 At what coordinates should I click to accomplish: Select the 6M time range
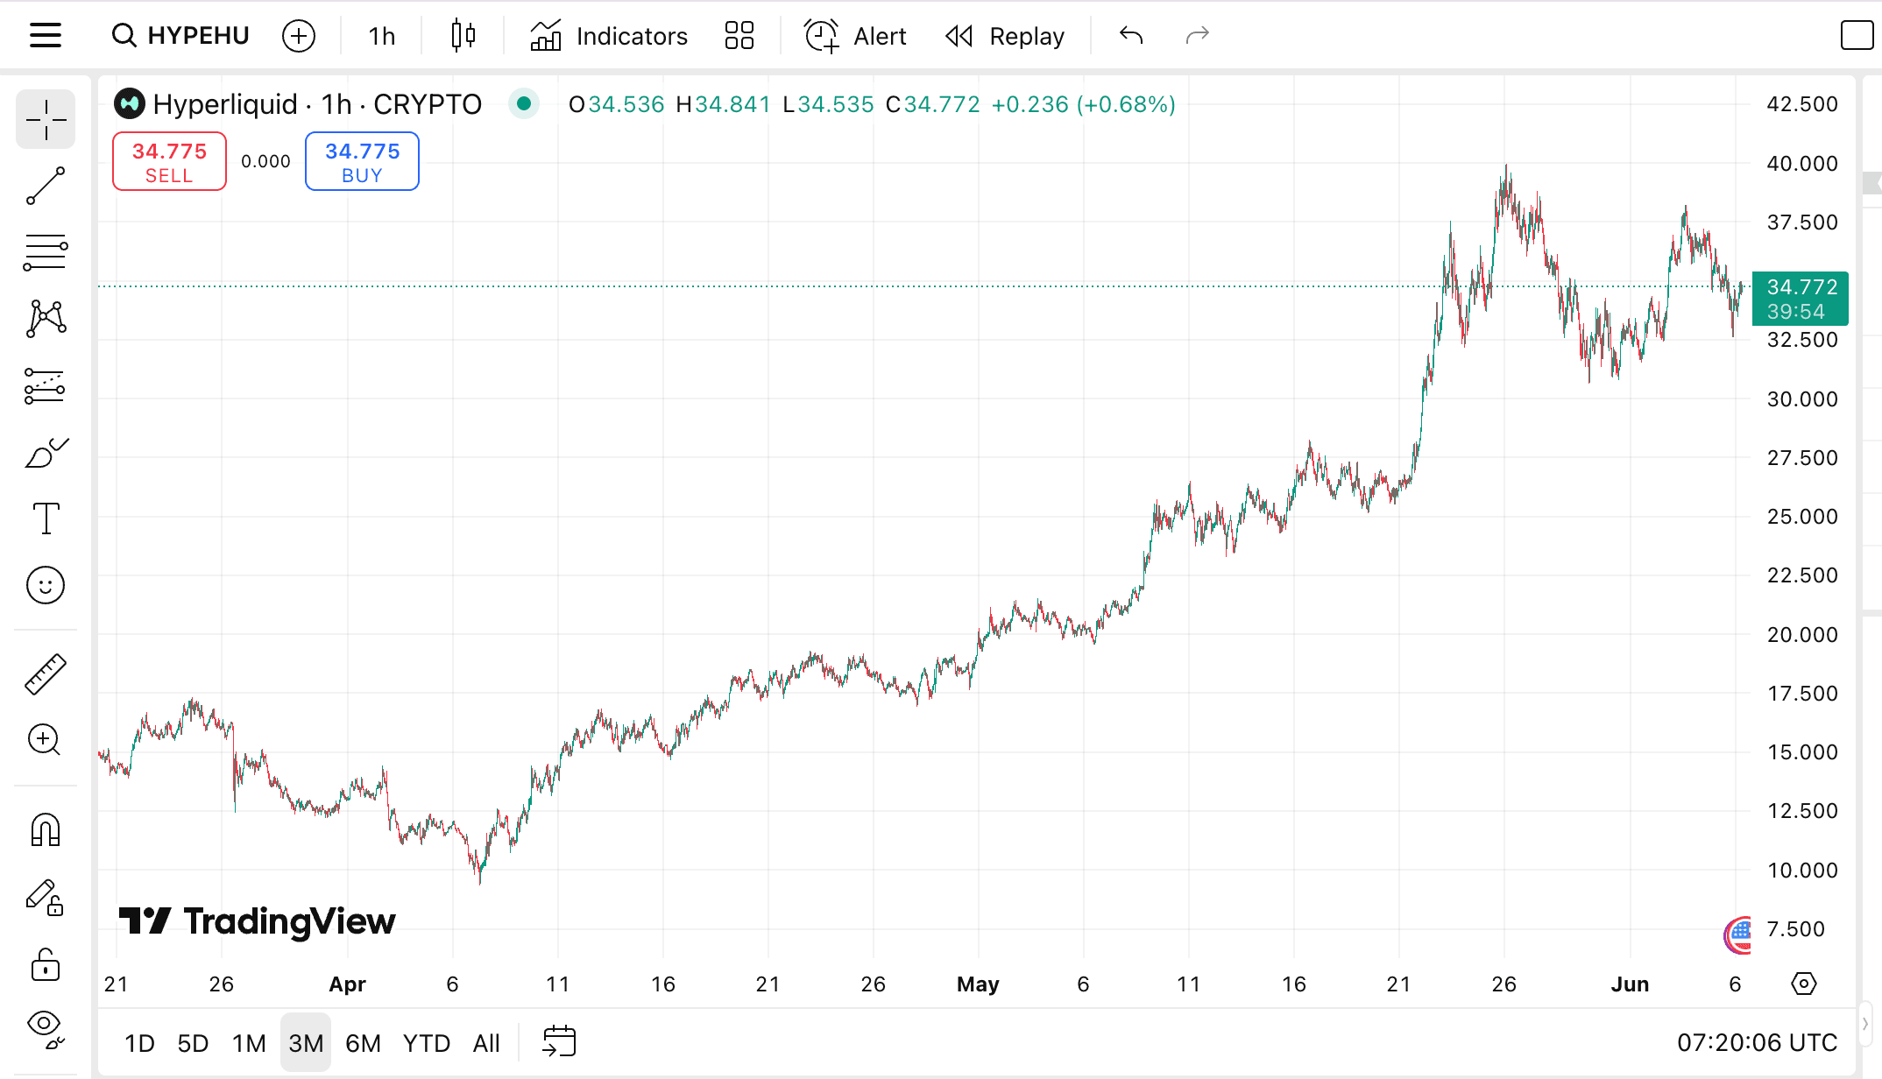coord(363,1043)
